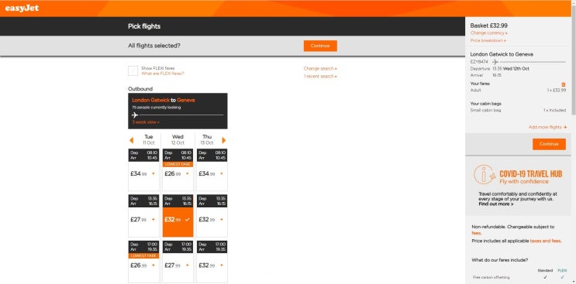Image resolution: width=576 pixels, height=284 pixels.
Task: Remove fare using the trash icon in basket
Action: coord(564,84)
